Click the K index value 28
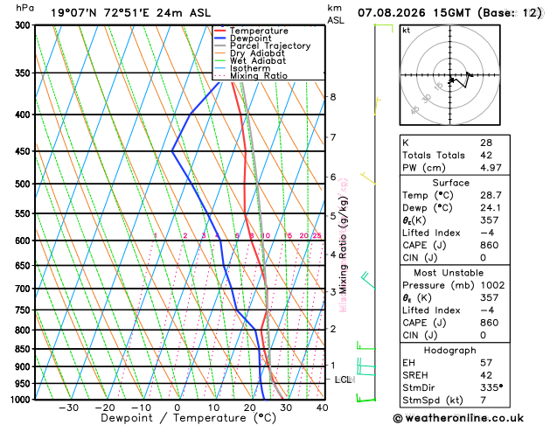Screen dimensions: 550x425 486,143
